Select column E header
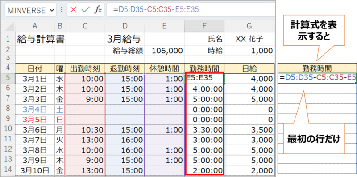The image size is (357, 177). coord(164,26)
